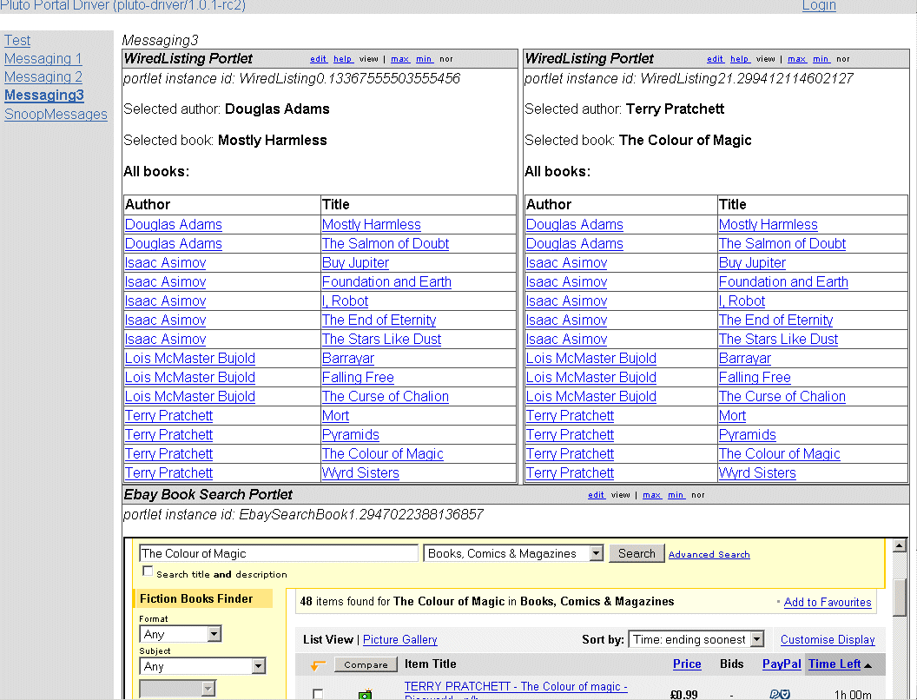Click edit in right WiredListing portlet
This screenshot has width=917, height=700.
tap(716, 59)
